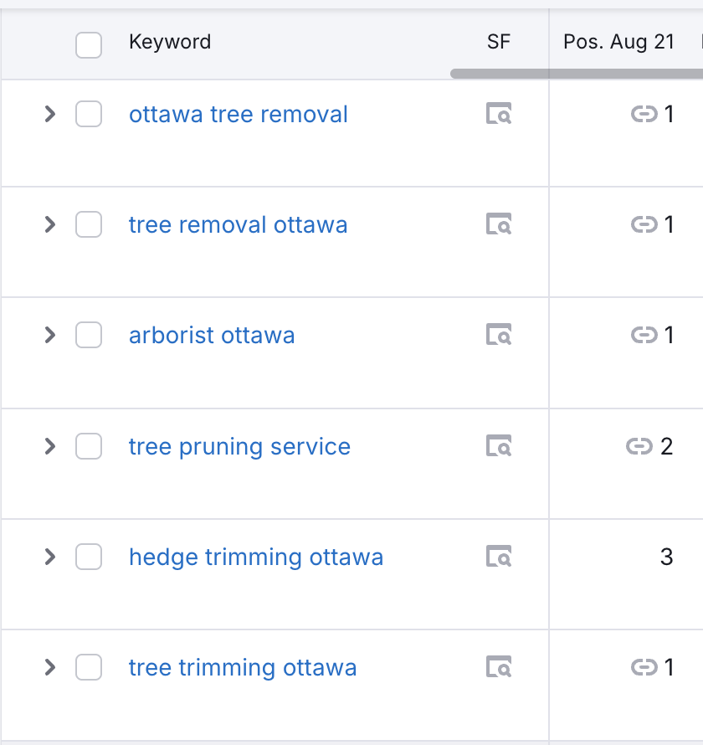Expand the tree pruning service row details

pos(50,445)
